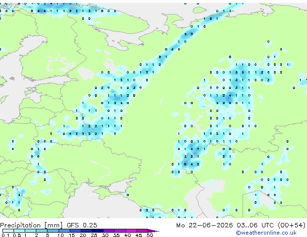Image resolution: width=307 pixels, height=237 pixels.
Task: Click the 15–20 mm legend color box
Action: [x=75, y=231]
